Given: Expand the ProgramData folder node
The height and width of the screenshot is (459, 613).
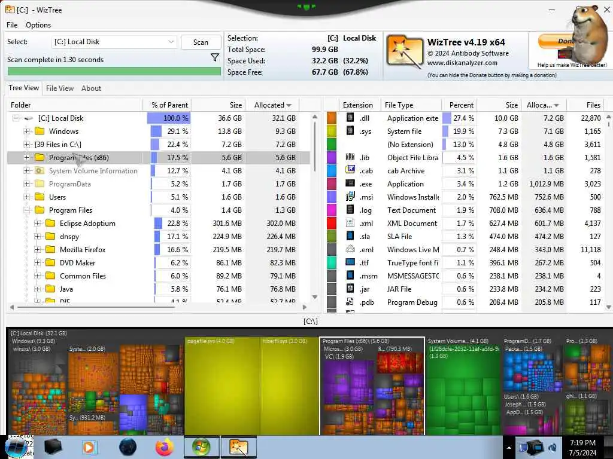Looking at the screenshot, I should coord(26,184).
